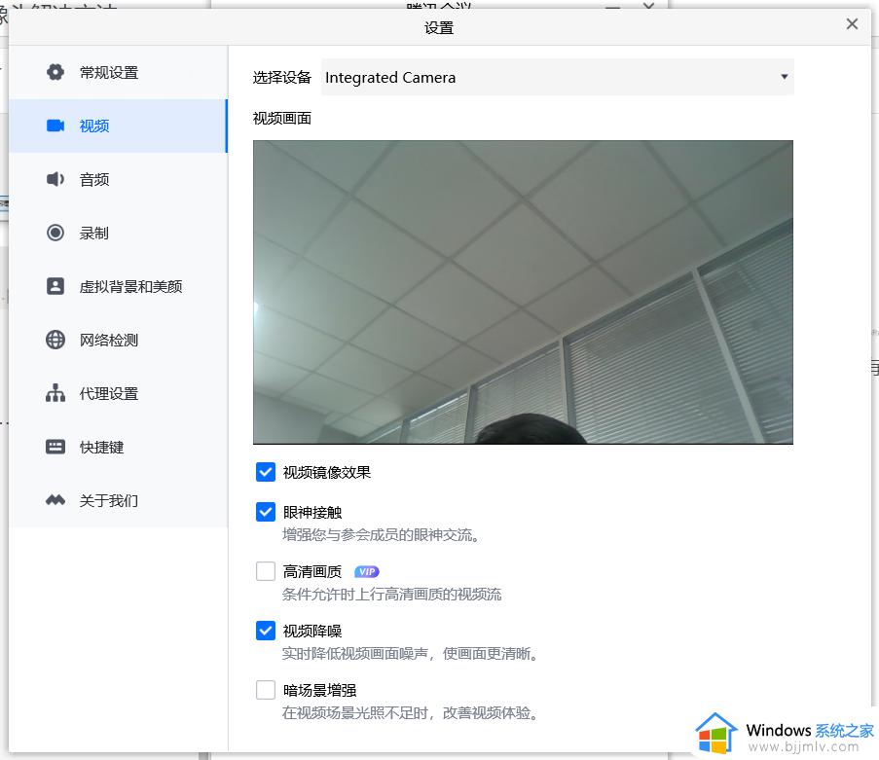Open the 常规设置 settings section
Viewport: 879px width, 760px height.
[119, 72]
